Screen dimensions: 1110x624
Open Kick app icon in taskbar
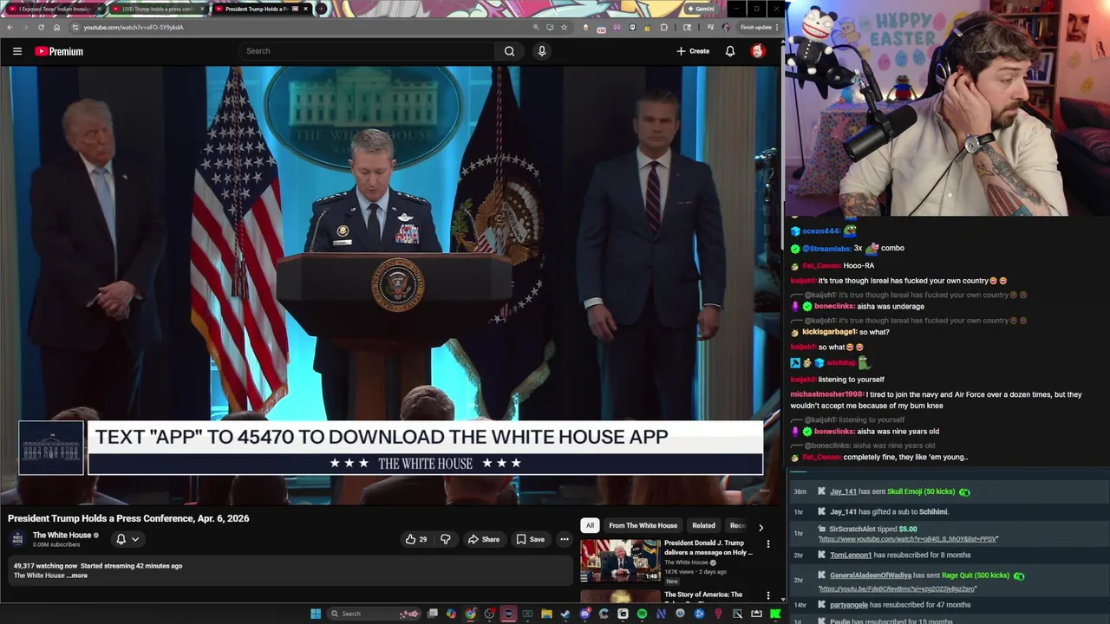pyautogui.click(x=775, y=614)
